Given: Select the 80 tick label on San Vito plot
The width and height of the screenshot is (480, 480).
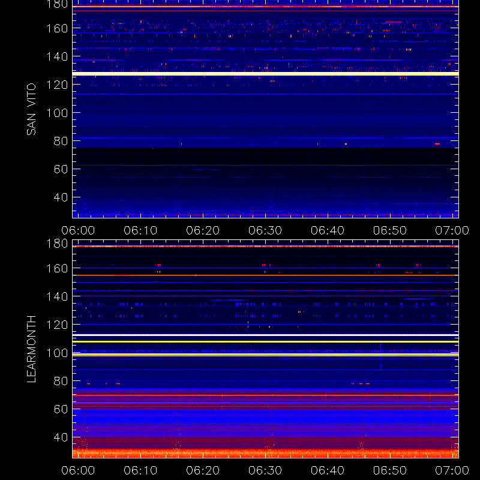Looking at the screenshot, I should (x=61, y=141).
